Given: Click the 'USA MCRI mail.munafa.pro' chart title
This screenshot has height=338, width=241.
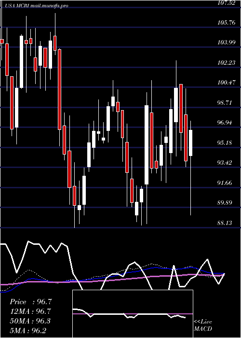Looking at the screenshot, I should (37, 6).
